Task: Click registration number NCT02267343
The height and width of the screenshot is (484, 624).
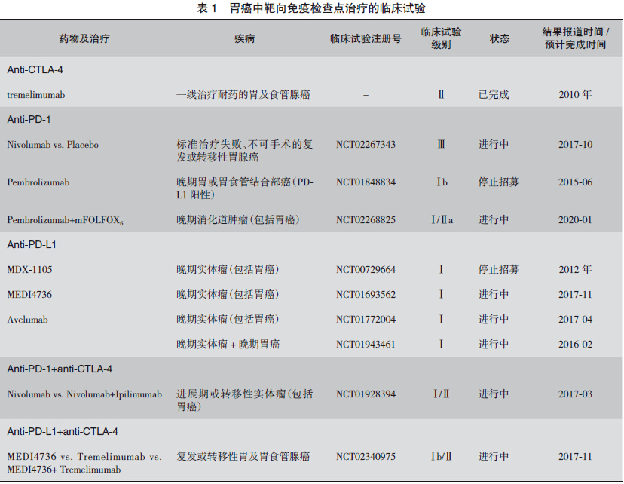Action: pyautogui.click(x=366, y=145)
